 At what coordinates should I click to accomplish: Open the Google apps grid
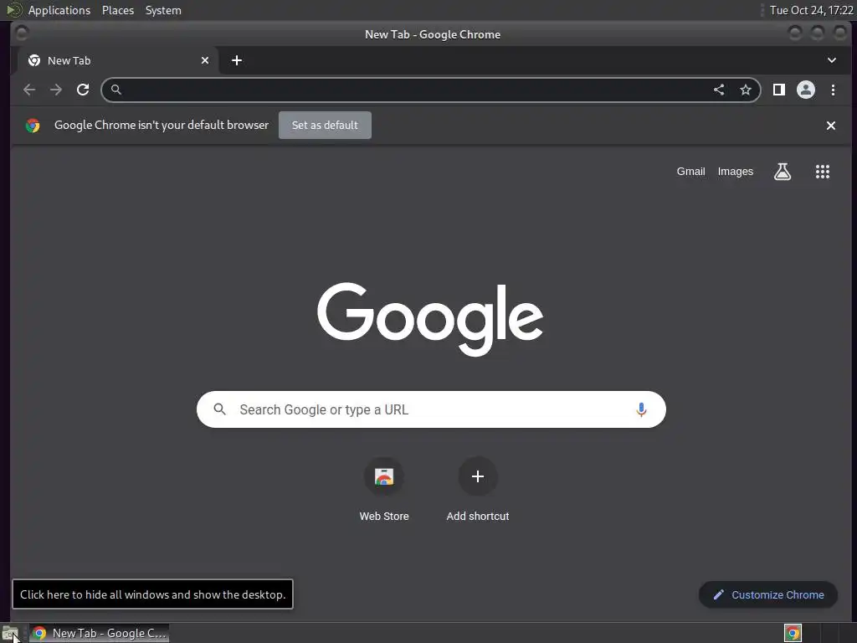pos(823,172)
